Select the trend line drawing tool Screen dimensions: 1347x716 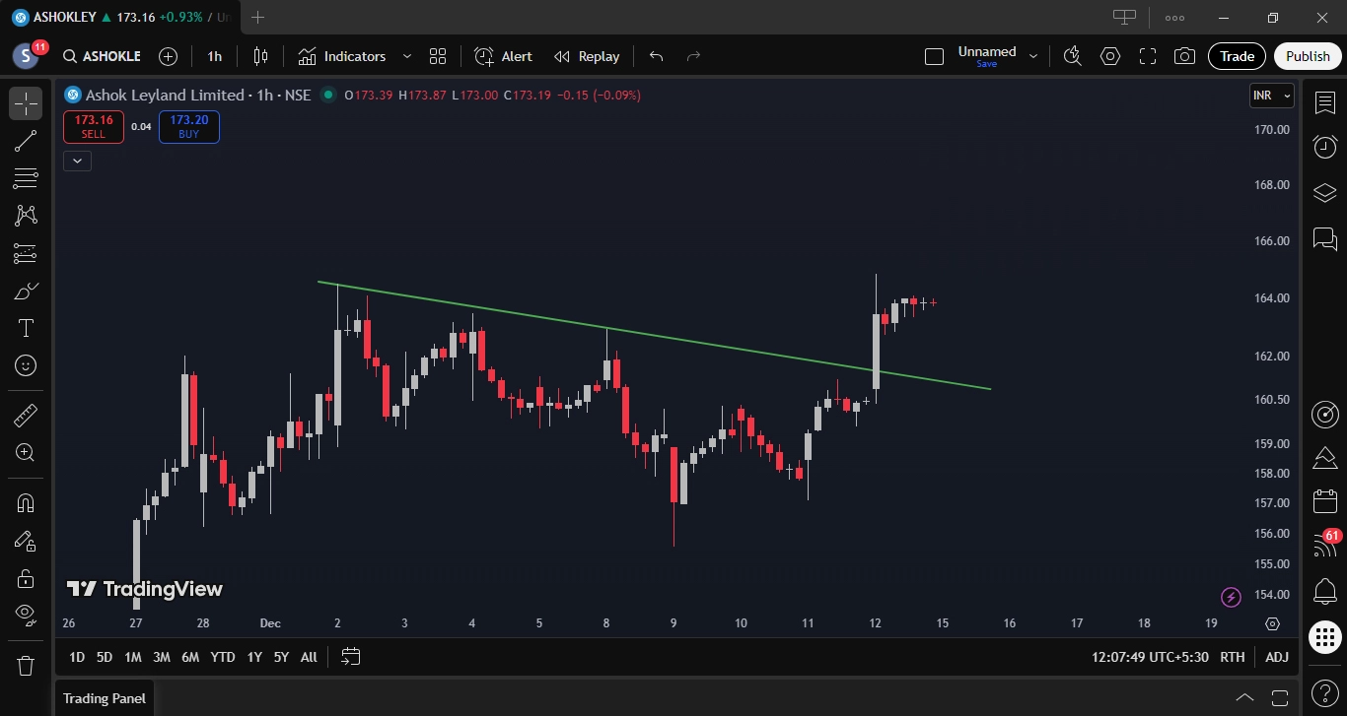(x=26, y=141)
